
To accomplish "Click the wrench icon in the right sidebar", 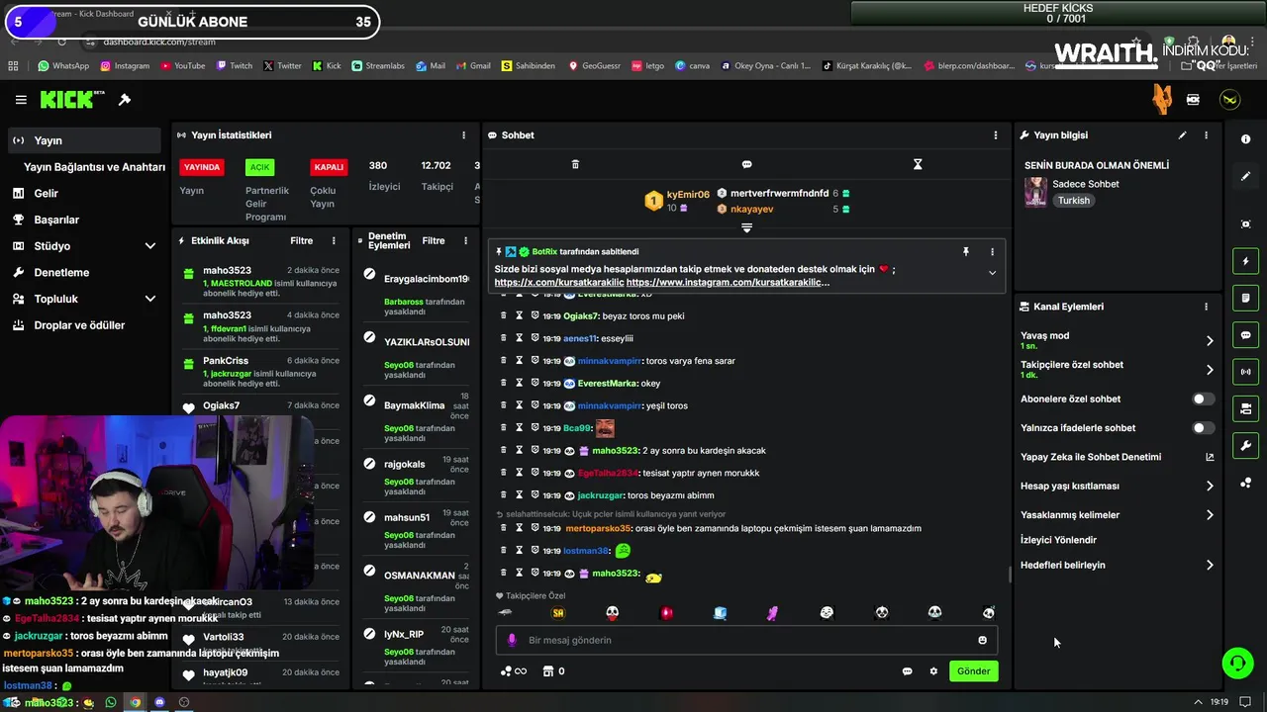I will point(1245,446).
